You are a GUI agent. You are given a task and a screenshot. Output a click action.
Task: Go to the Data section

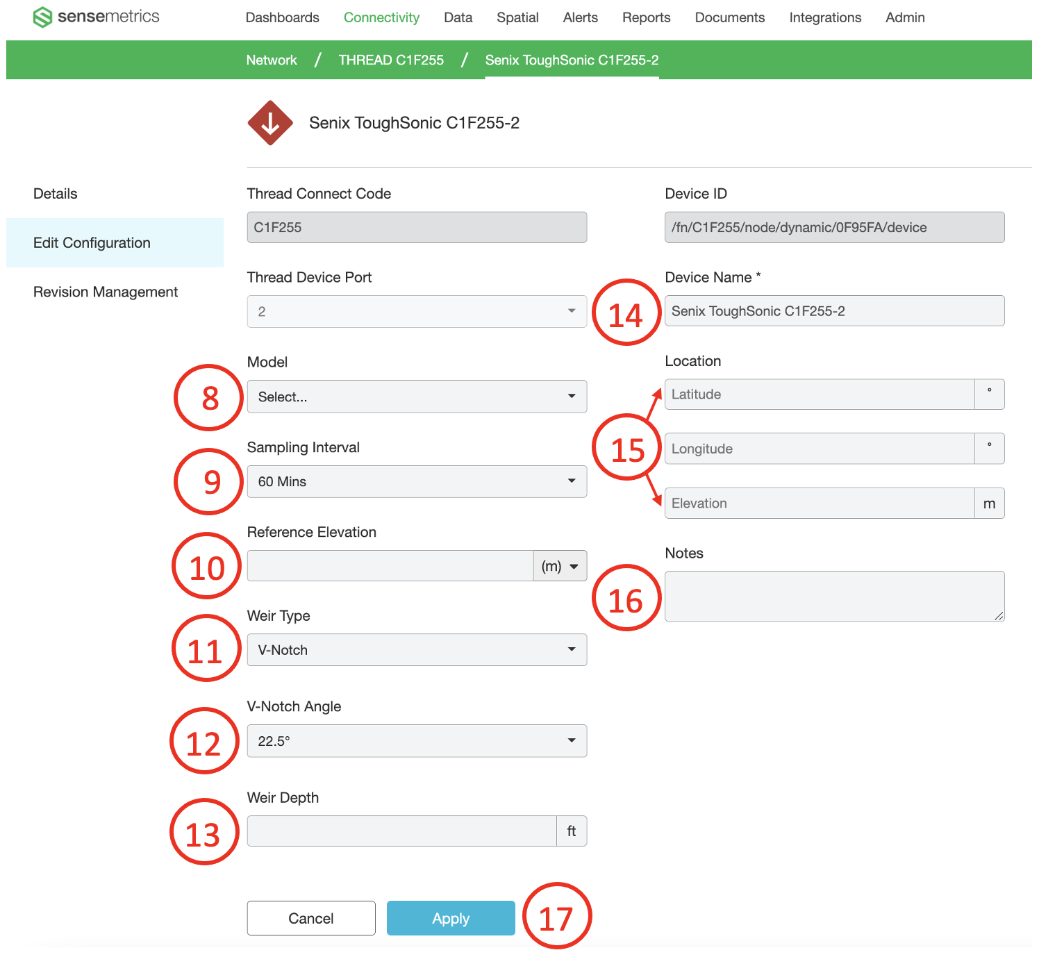point(458,17)
